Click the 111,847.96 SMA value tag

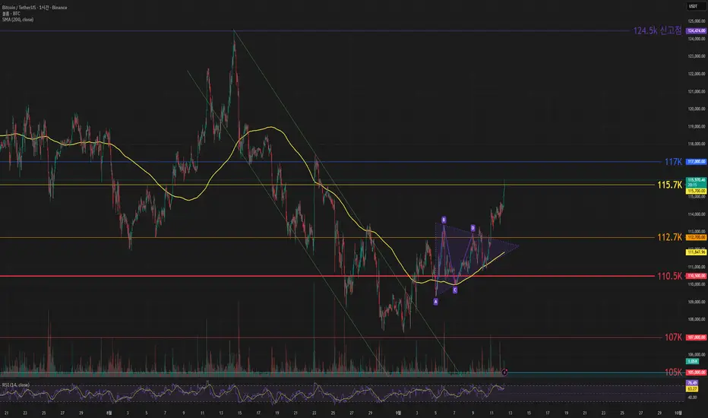point(697,252)
